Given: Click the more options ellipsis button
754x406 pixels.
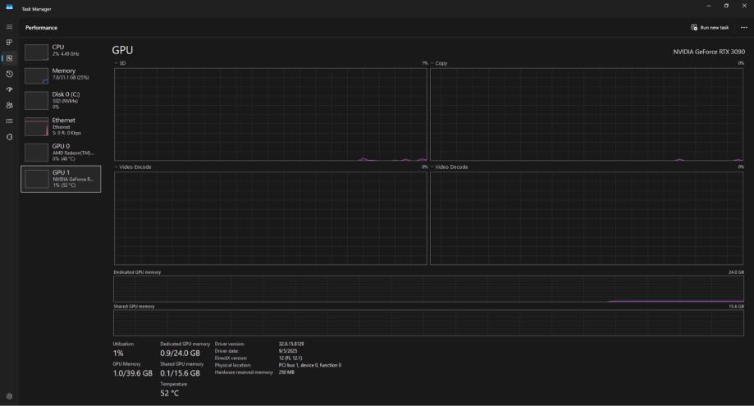Looking at the screenshot, I should (x=744, y=27).
